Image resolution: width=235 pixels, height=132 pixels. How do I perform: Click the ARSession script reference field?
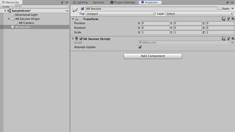click(184, 42)
